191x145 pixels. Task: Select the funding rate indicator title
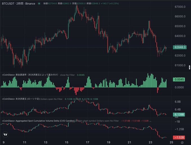(30, 75)
